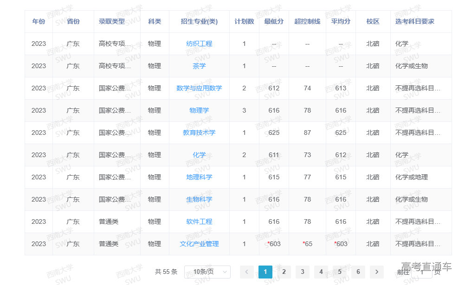Image resolution: width=465 pixels, height=285 pixels.
Task: Open the 软件工程 major link
Action: (199, 222)
